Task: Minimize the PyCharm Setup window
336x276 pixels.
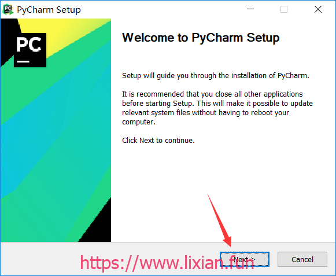Action: click(250, 9)
